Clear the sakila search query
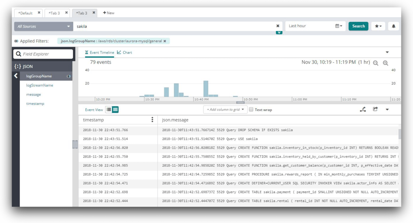This screenshot has height=223, width=413. [x=278, y=26]
